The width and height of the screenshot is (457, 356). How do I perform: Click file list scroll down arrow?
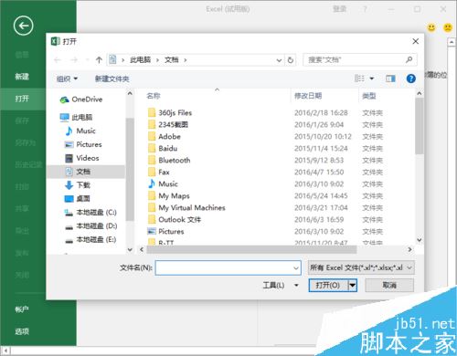point(420,240)
